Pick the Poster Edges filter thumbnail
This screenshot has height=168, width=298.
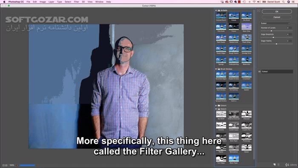tap(221, 49)
